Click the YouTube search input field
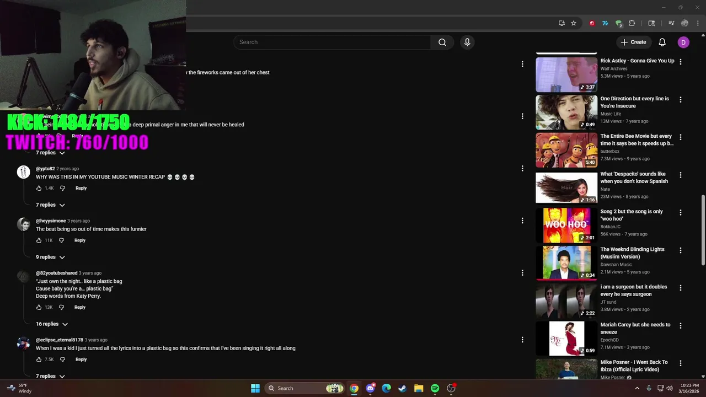This screenshot has height=397, width=706. (x=333, y=42)
